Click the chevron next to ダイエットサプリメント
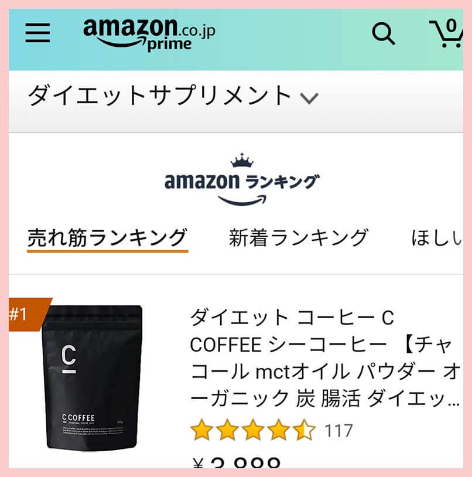The image size is (472, 477). (309, 98)
